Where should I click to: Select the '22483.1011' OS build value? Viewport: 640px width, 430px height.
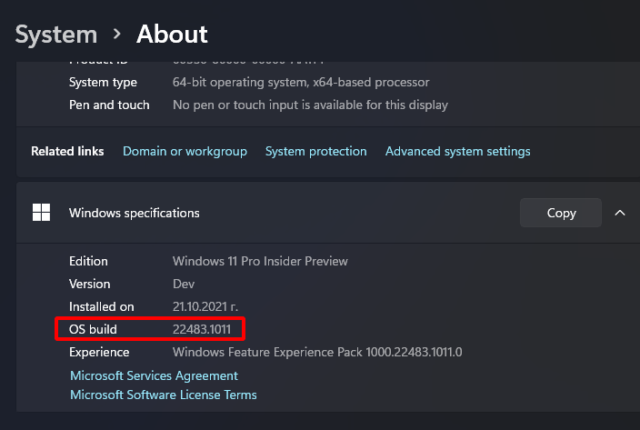tap(202, 329)
